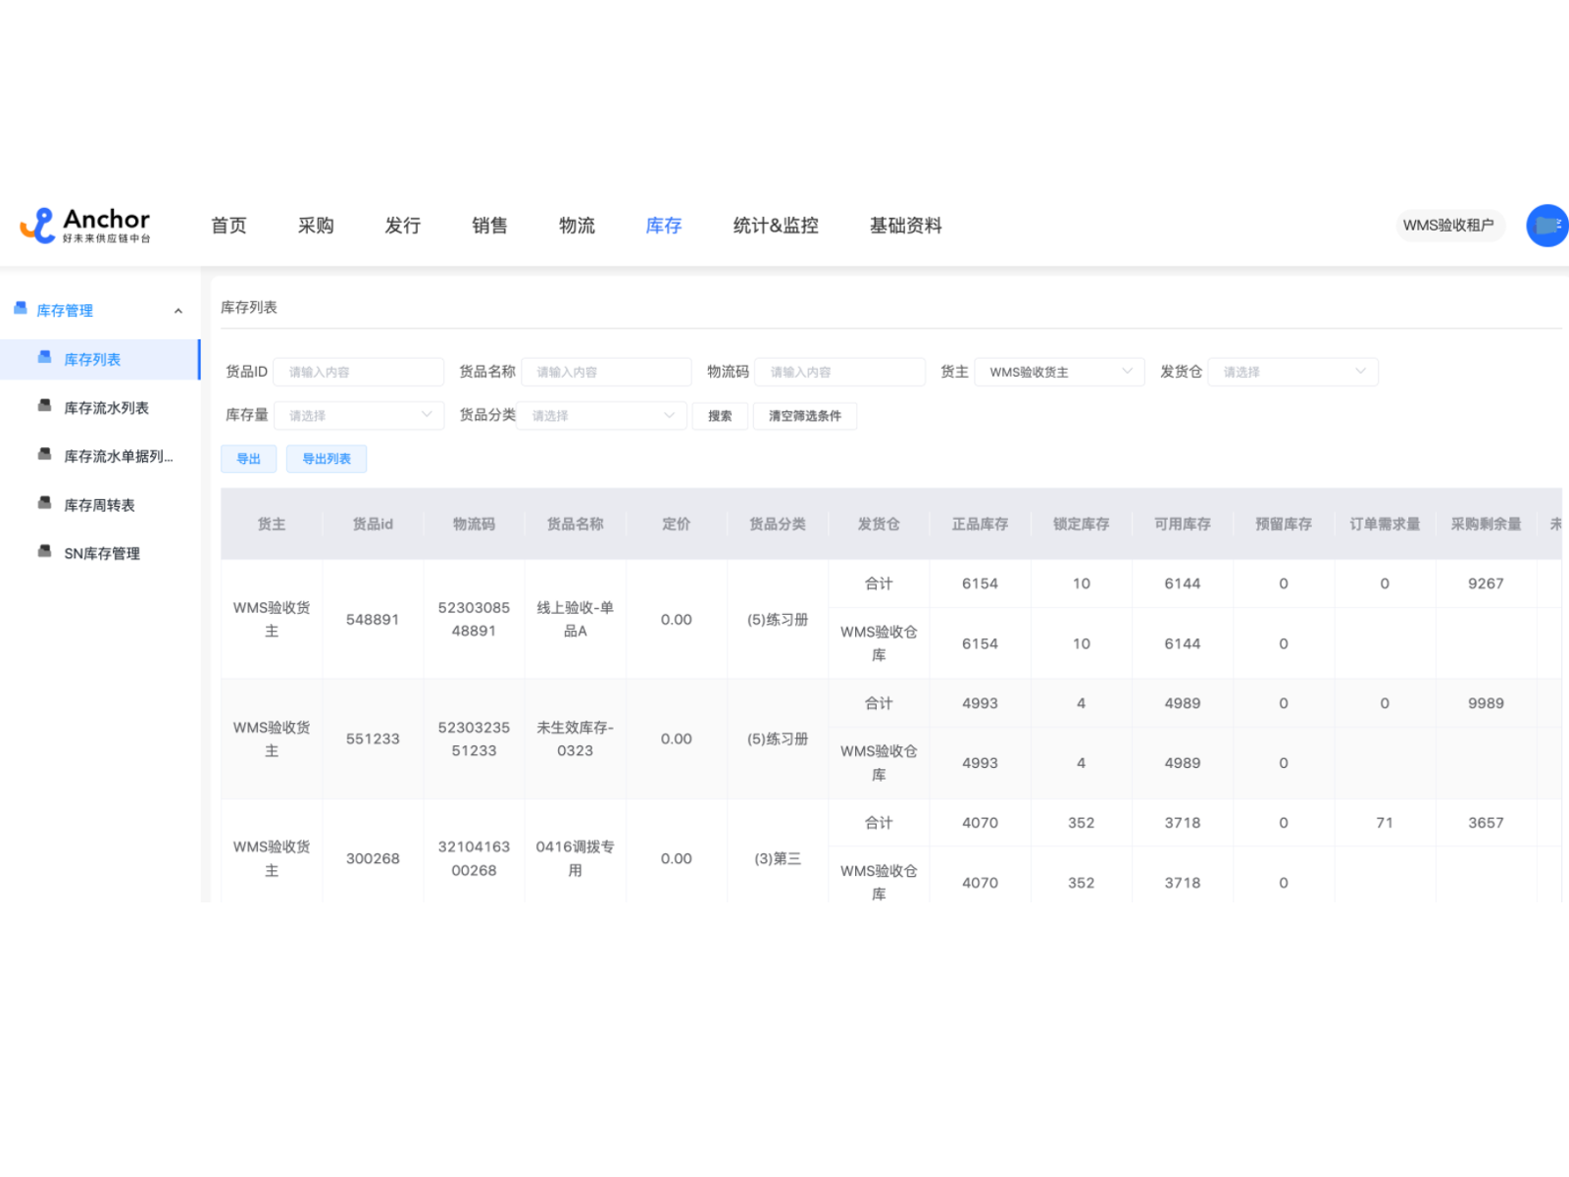Image resolution: width=1569 pixels, height=1177 pixels.
Task: Click the 采购剩余量 value 3657
Action: [x=1486, y=823]
